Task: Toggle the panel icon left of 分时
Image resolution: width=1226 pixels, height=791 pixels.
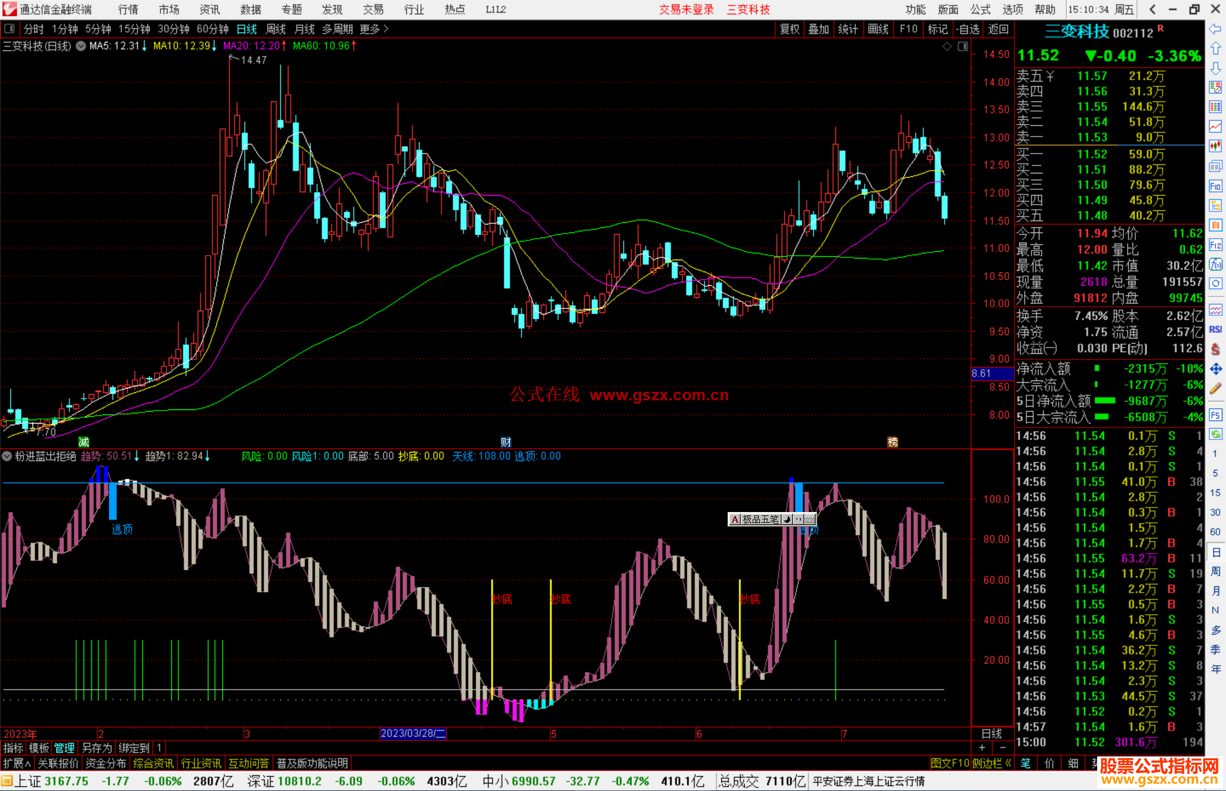Action: coord(9,29)
